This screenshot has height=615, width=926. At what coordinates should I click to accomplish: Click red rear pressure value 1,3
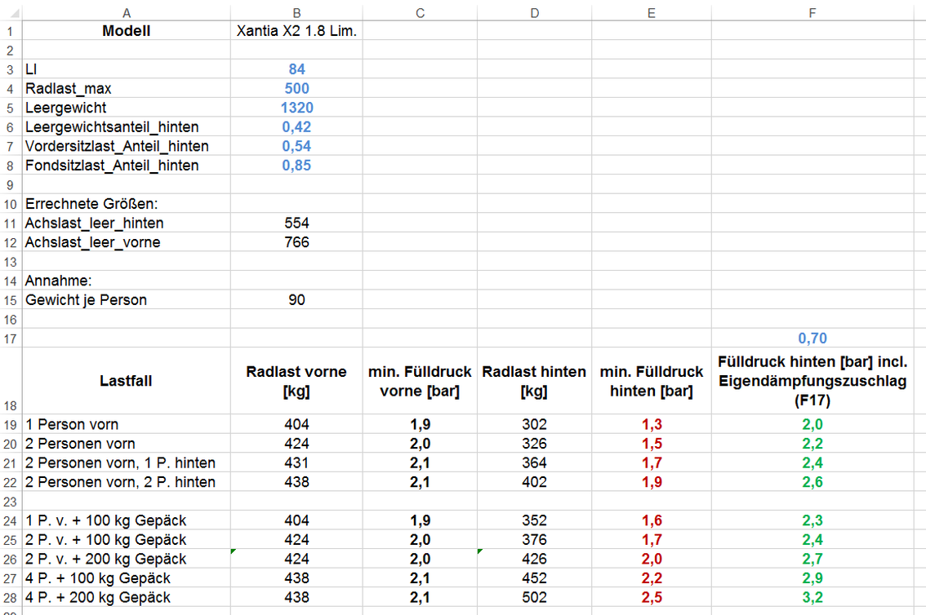coord(652,424)
